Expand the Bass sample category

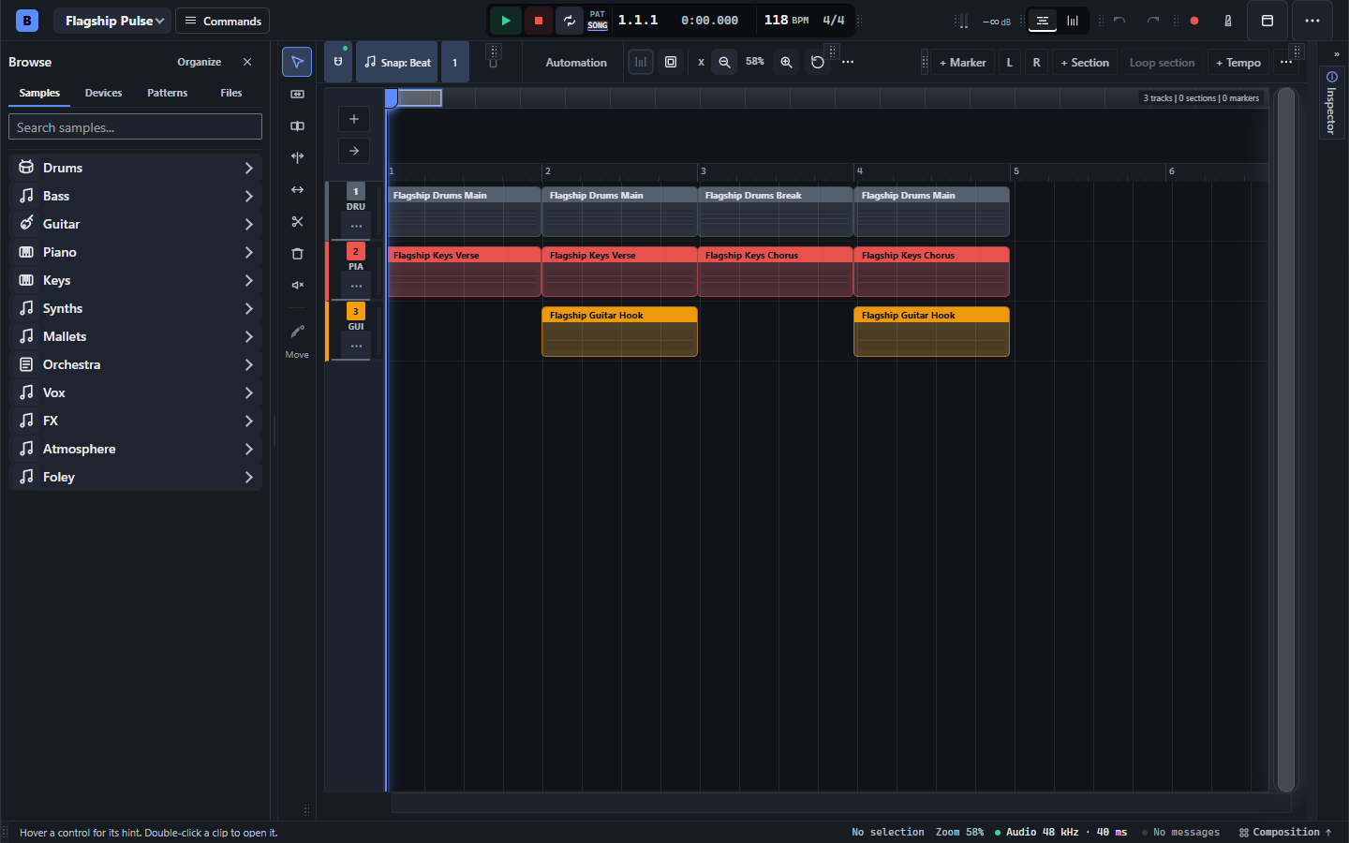click(135, 196)
